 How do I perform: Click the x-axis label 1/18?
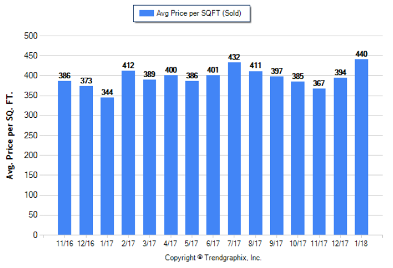pos(361,244)
